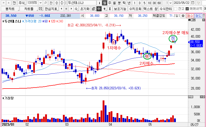This screenshot has height=127, width=206.
Task: Select the 주 weekly period toggle
Action: (110, 3)
